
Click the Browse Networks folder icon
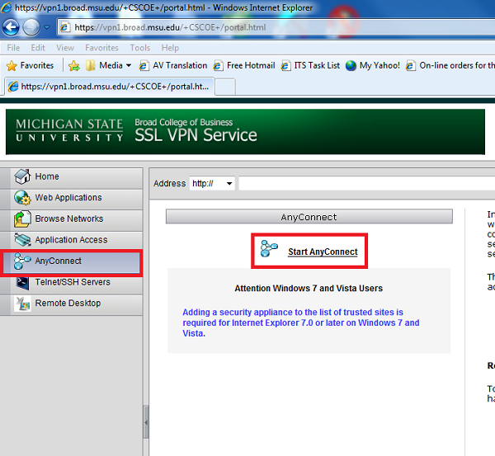[x=22, y=219]
